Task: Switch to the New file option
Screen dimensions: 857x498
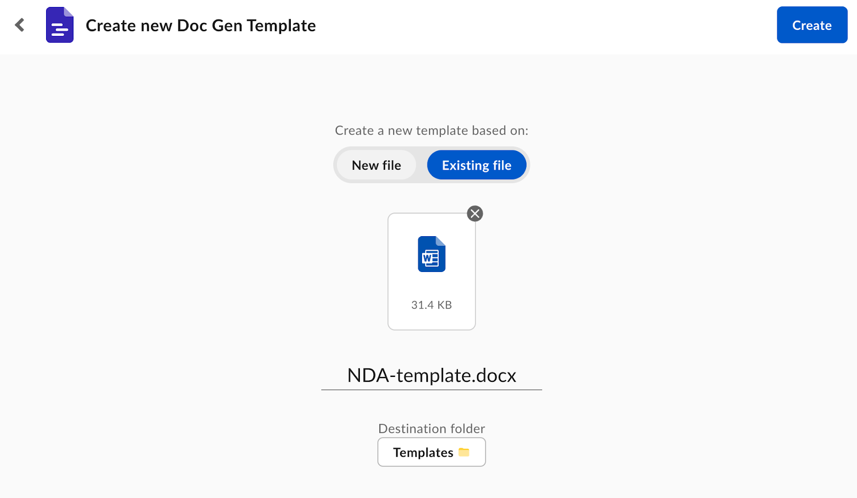Action: [376, 165]
